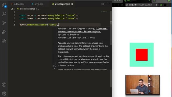Click line number 2 in the gutter
This screenshot has height=97, width=172.
click(x=15, y=15)
